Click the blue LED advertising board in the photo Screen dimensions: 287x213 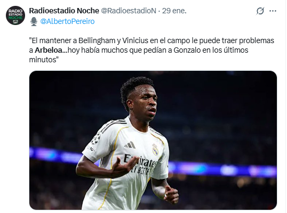(x=222, y=169)
